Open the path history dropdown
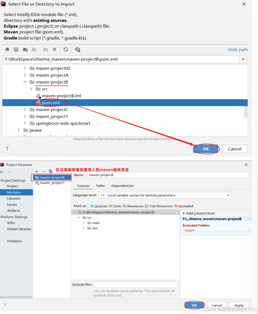 tap(243, 59)
